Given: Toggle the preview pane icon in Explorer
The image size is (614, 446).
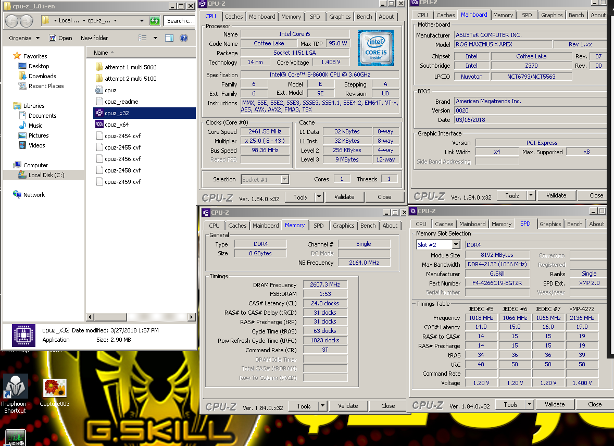Looking at the screenshot, I should click(x=169, y=38).
